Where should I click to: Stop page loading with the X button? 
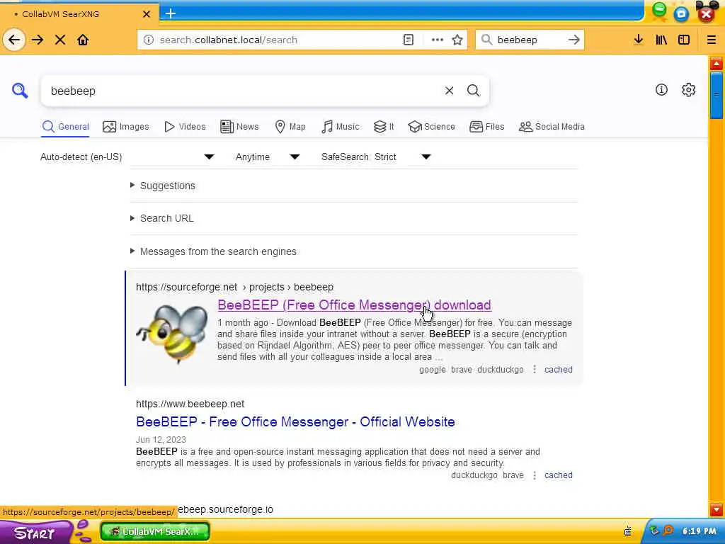click(60, 40)
